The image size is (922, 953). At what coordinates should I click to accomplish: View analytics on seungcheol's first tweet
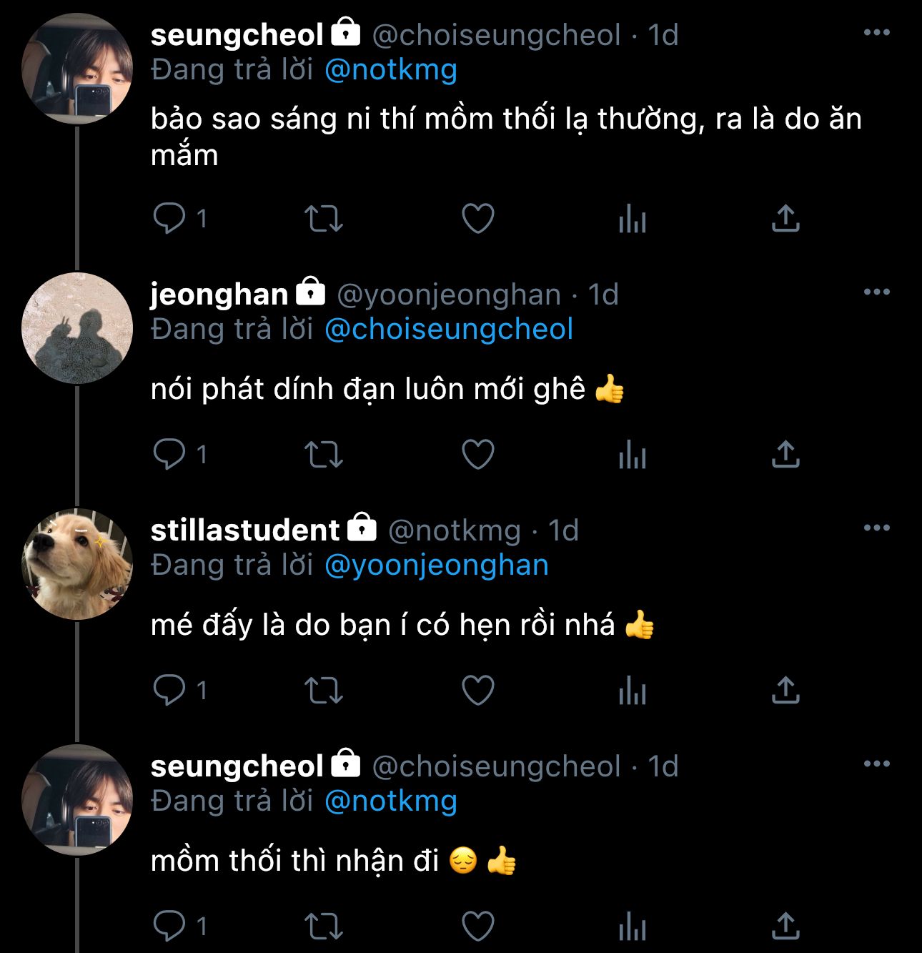[x=633, y=219]
